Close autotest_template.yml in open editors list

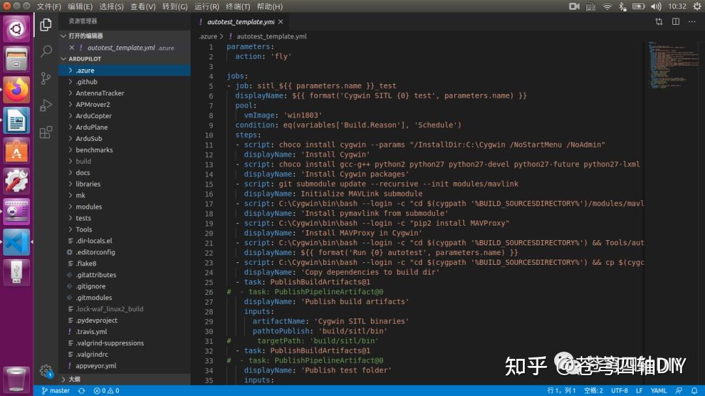click(72, 47)
